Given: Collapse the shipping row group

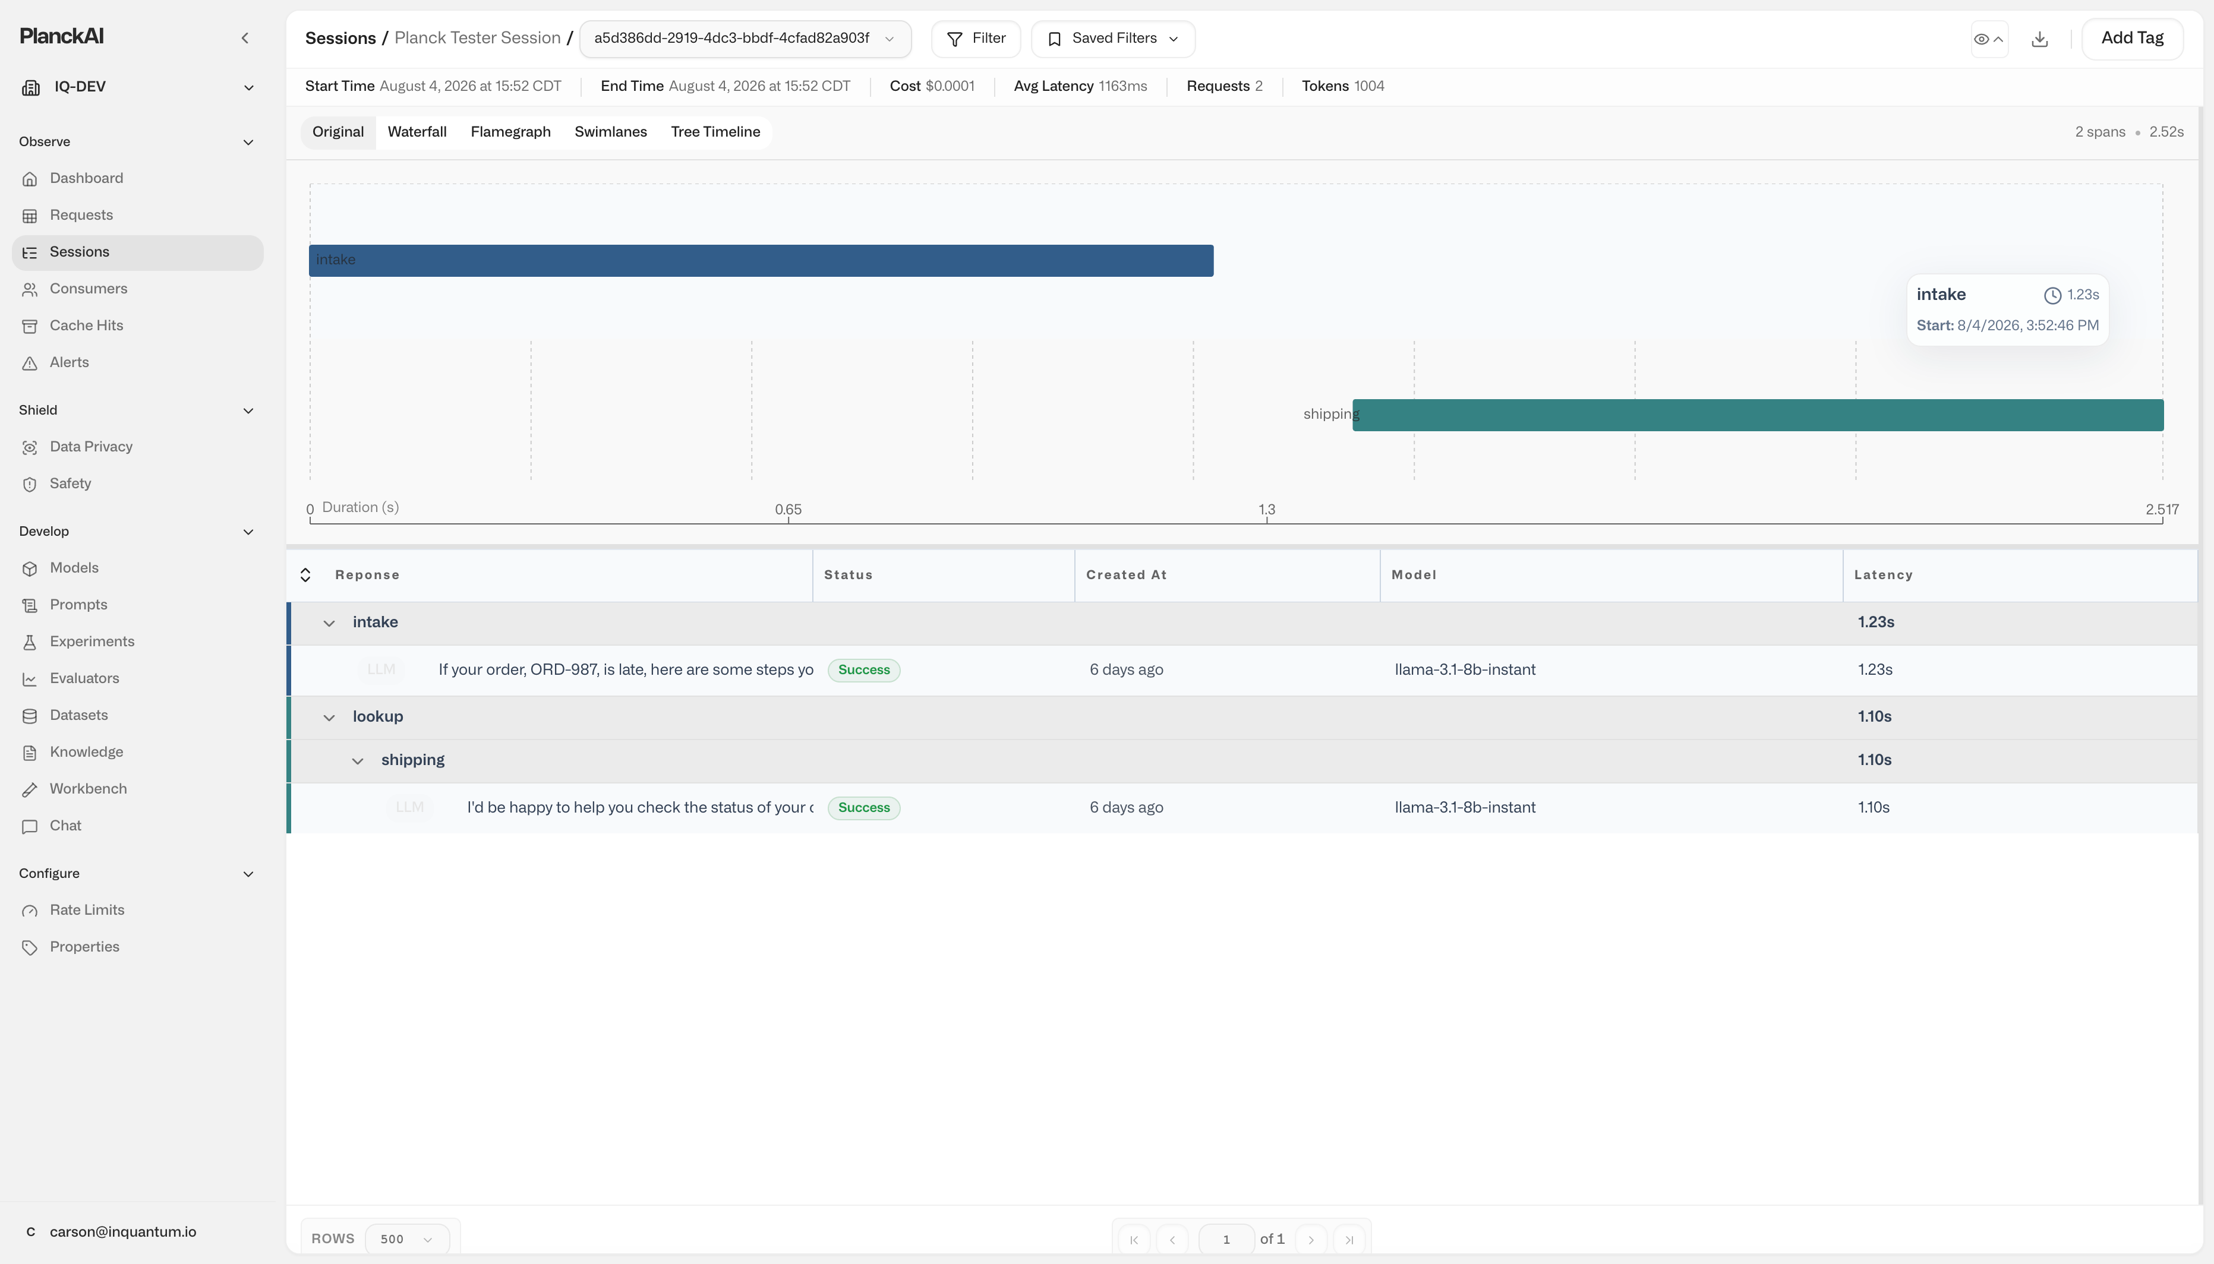Looking at the screenshot, I should point(358,761).
